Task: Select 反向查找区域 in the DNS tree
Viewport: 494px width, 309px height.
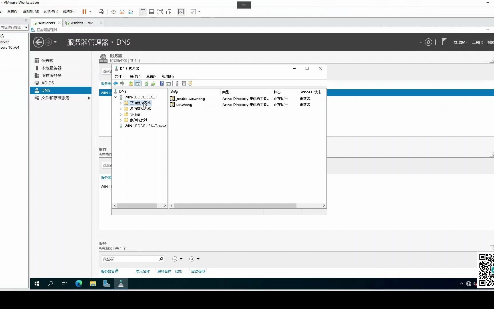Action: 140,108
